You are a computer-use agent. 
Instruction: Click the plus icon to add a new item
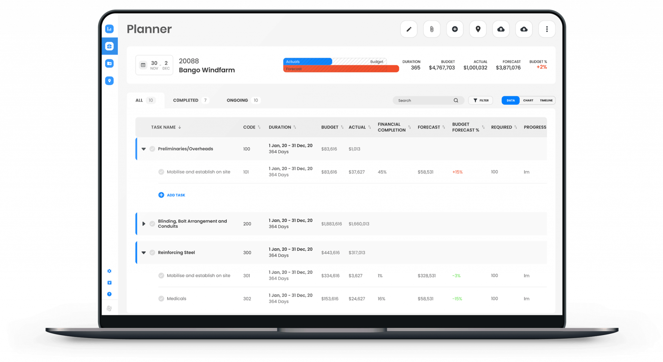click(455, 29)
